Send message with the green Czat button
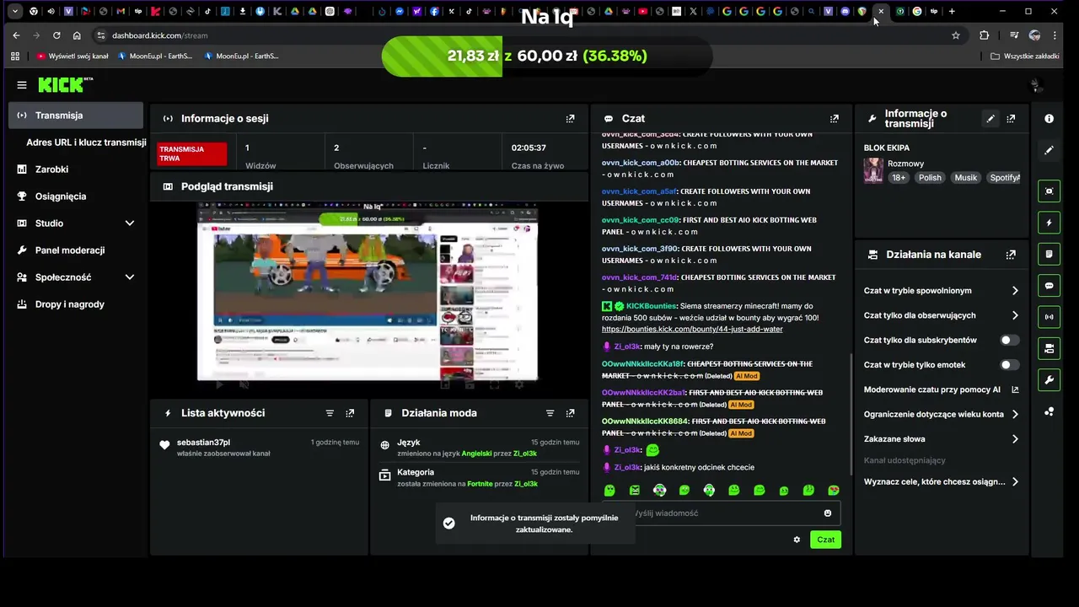 825,540
